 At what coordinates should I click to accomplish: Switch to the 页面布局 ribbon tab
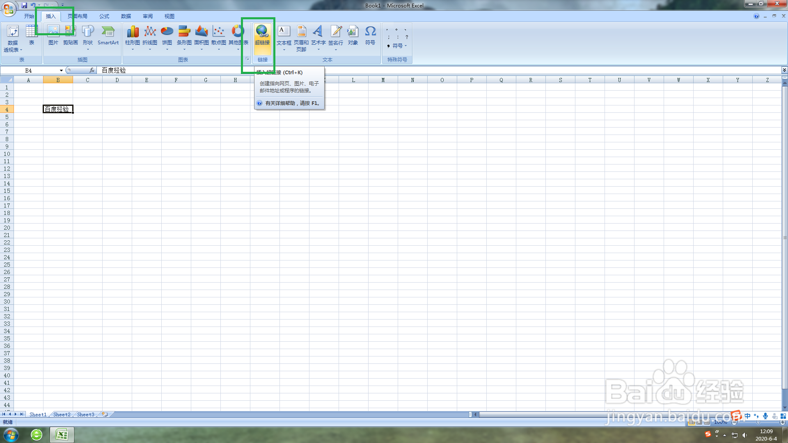tap(78, 16)
